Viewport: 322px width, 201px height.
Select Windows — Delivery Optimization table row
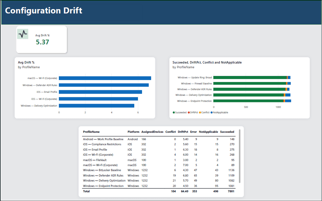pos(159,181)
